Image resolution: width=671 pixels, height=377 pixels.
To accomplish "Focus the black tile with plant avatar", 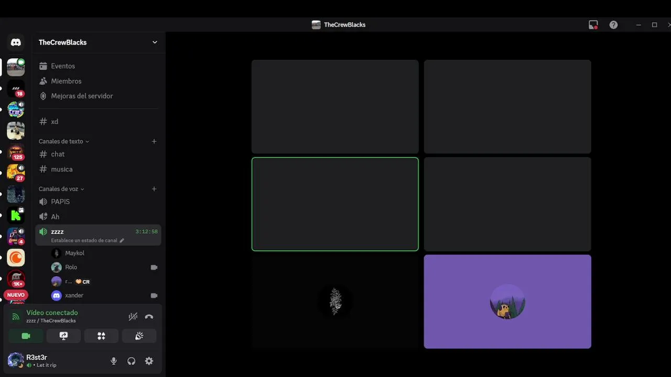I will pyautogui.click(x=335, y=302).
